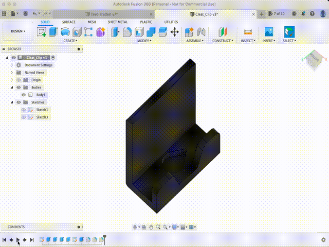This screenshot has height=247, width=329.
Task: Open a new design tab with plus button
Action: [x=262, y=14]
